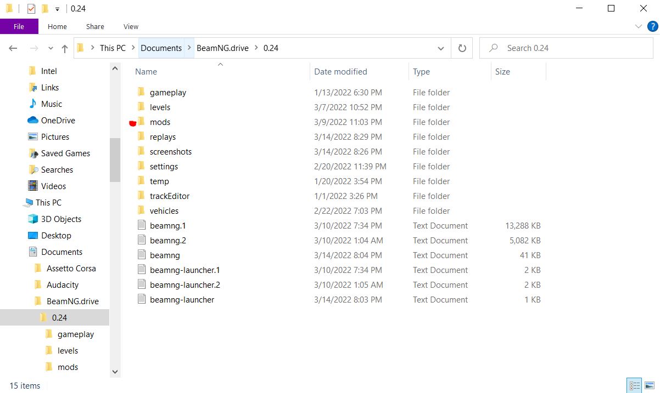
Task: Open the File ribbon tab
Action: click(x=19, y=26)
